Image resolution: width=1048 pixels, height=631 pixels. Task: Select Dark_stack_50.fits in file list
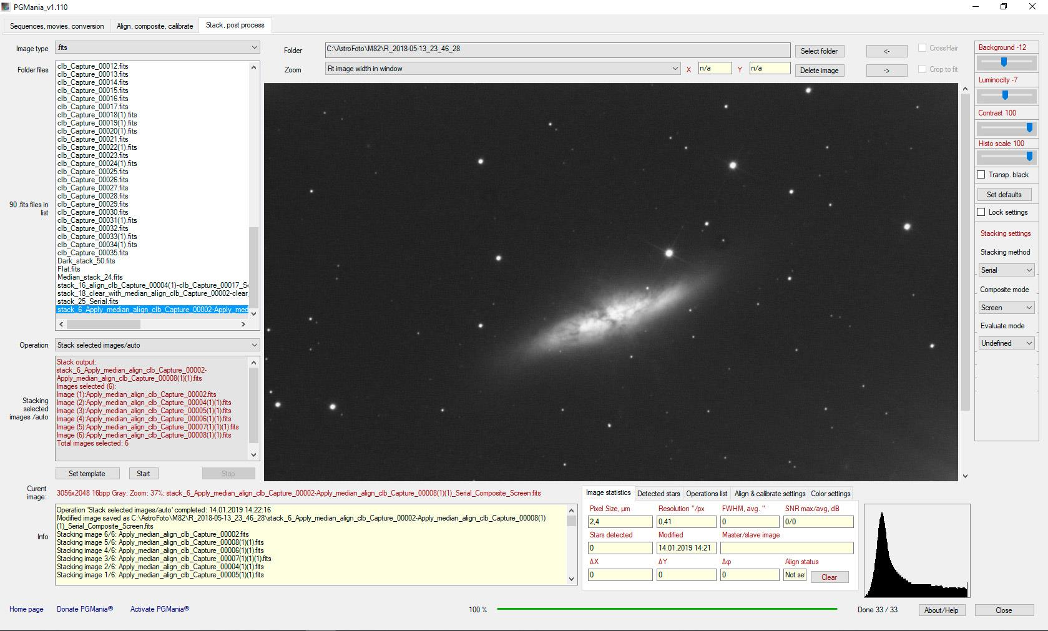(86, 261)
